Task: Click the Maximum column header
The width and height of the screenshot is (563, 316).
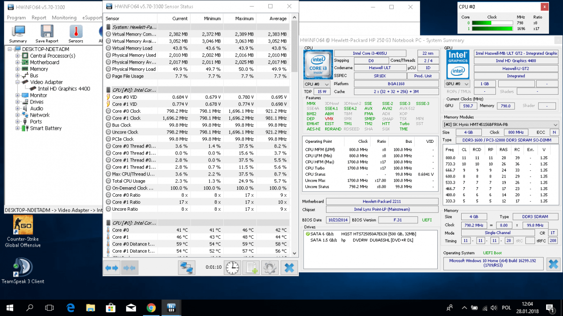Action: (239, 19)
